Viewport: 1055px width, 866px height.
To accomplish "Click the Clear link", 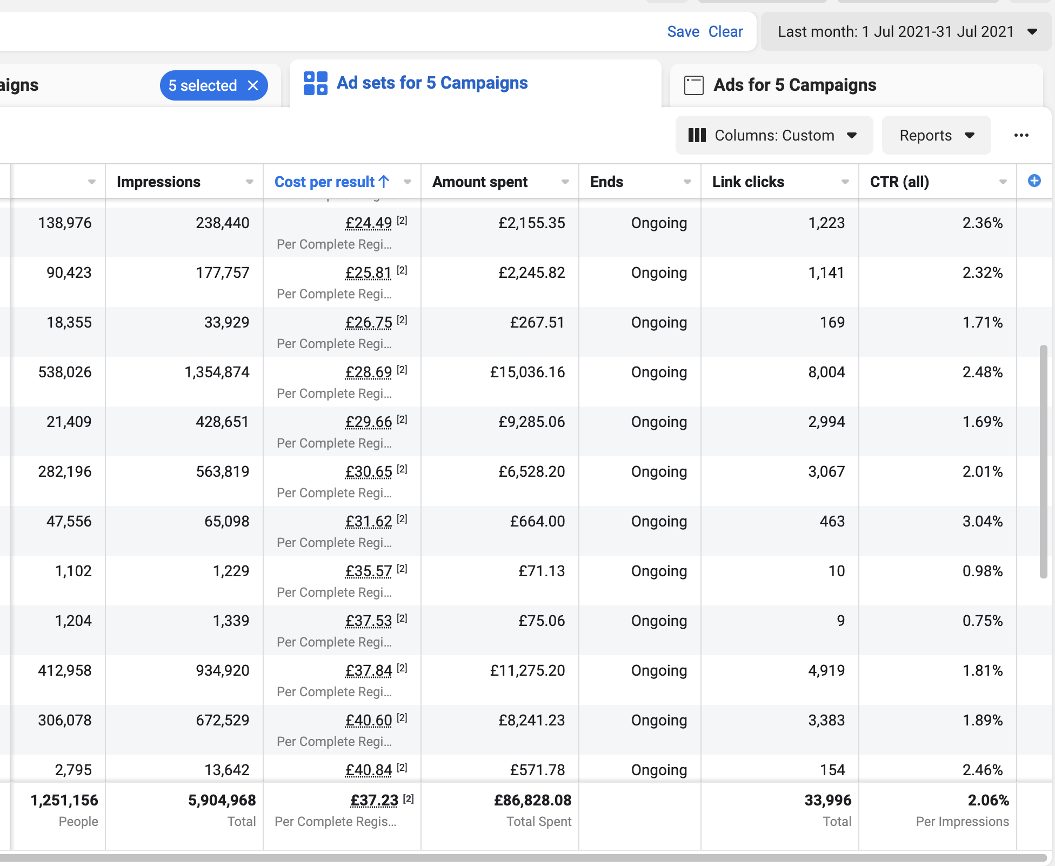I will tap(725, 32).
